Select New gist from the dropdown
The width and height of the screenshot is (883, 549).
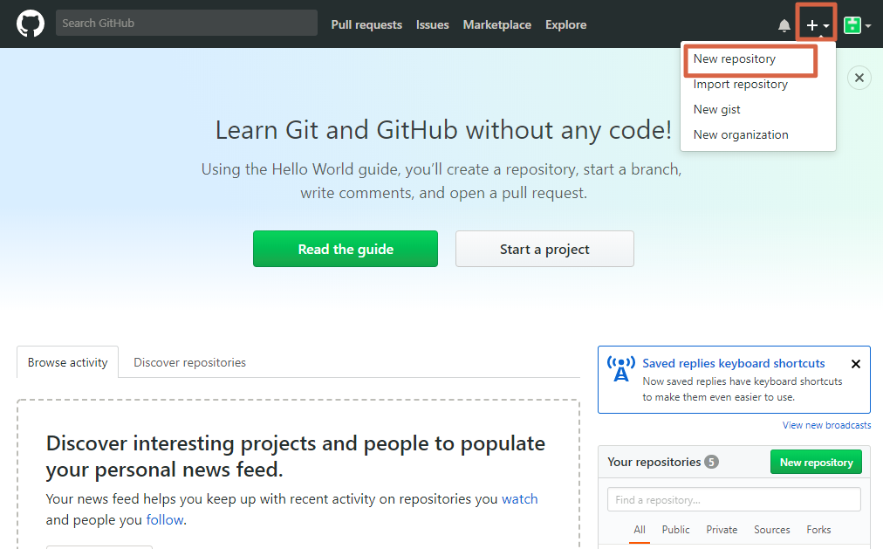(x=717, y=110)
